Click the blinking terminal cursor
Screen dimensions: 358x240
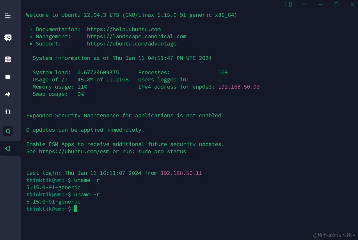(76, 209)
